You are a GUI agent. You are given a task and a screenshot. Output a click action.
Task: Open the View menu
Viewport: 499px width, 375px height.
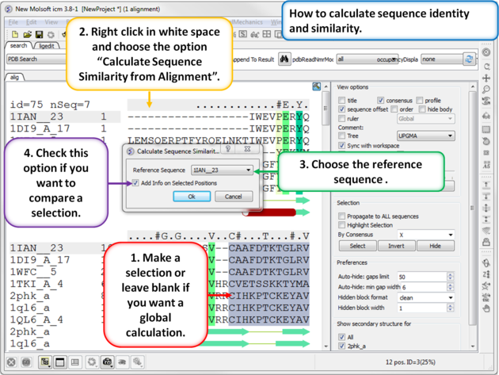tap(51, 22)
